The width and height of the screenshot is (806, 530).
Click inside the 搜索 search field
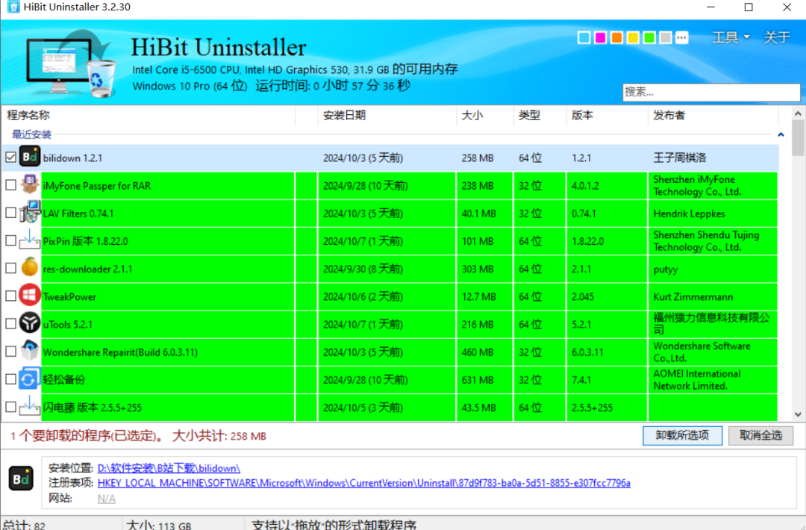[x=709, y=92]
